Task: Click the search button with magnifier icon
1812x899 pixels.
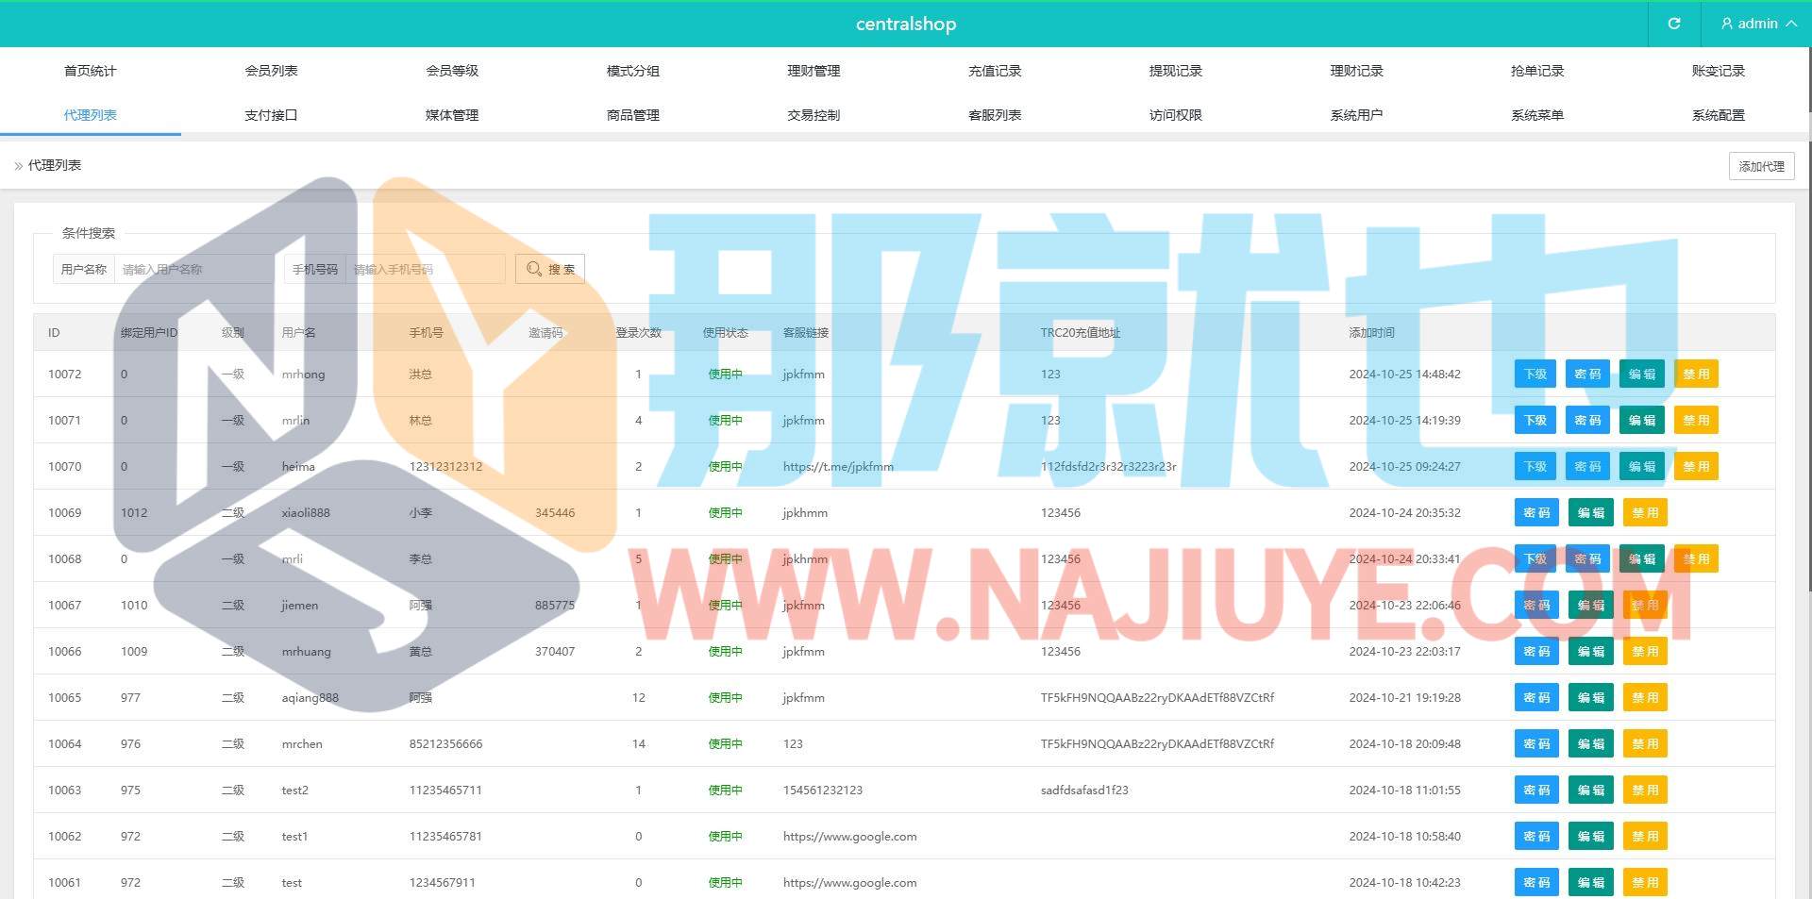Action: tap(550, 269)
